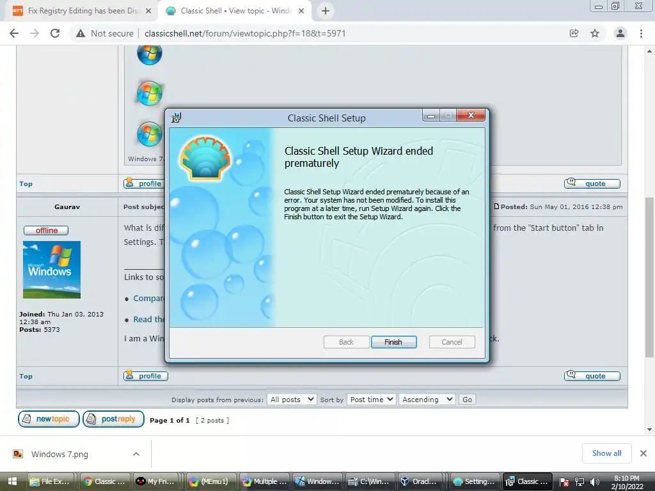The width and height of the screenshot is (655, 491).
Task: Click the Not secure warning icon
Action: point(81,33)
